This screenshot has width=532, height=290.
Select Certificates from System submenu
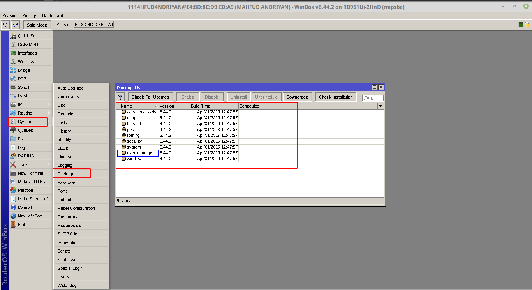point(81,97)
